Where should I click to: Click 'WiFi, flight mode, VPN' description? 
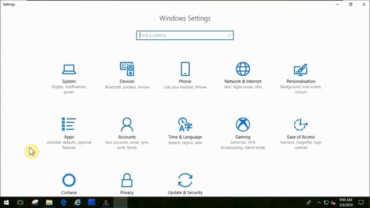[x=243, y=87]
